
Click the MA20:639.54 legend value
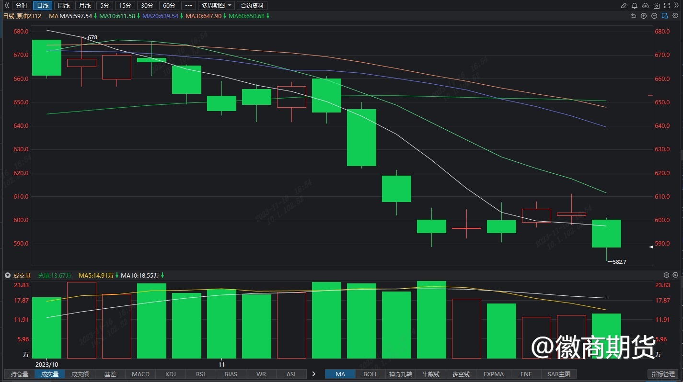pos(160,16)
